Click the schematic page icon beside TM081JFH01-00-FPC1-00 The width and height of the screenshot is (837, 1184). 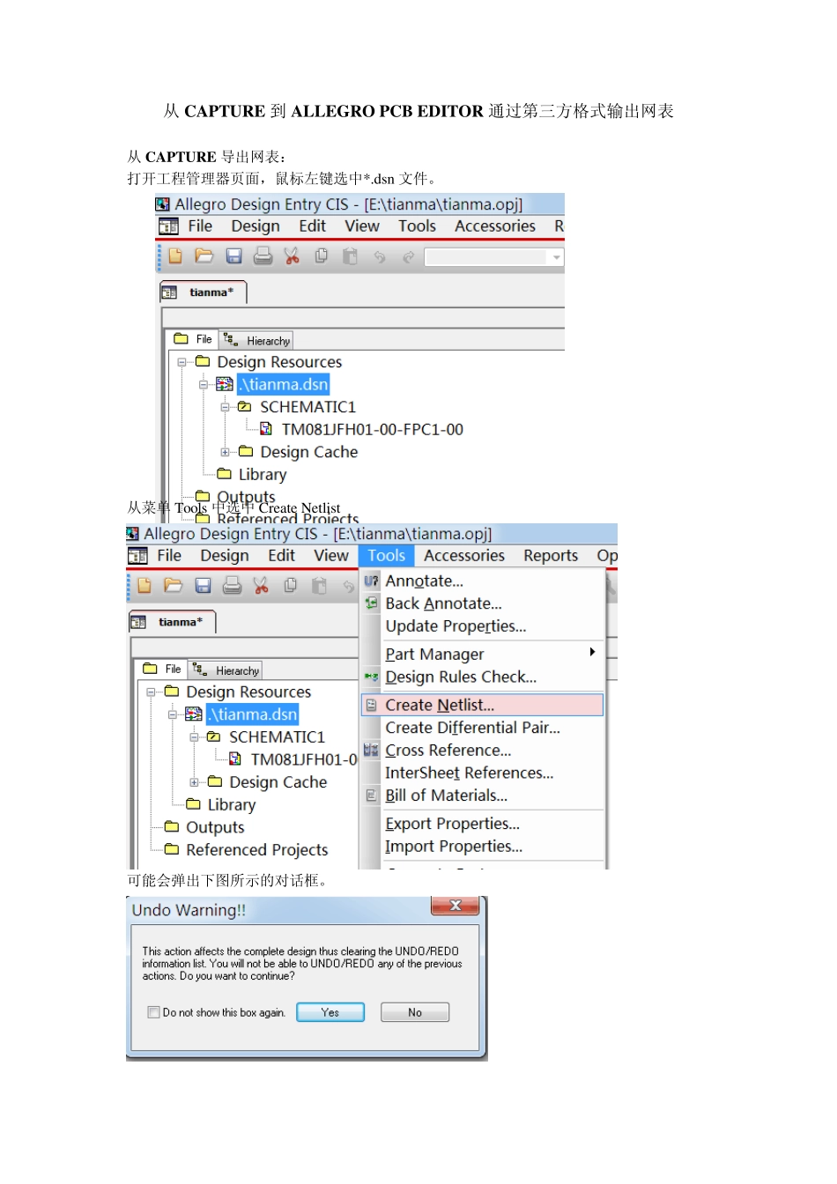(x=266, y=429)
